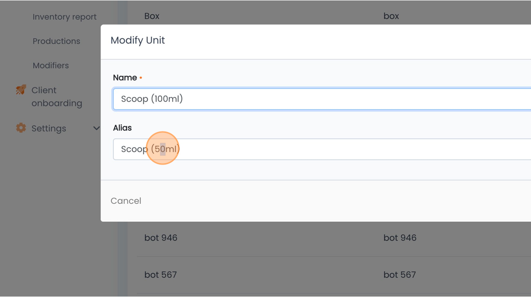Viewport: 531px width, 297px height.
Task: Expand the Settings chevron
Action: (97, 128)
